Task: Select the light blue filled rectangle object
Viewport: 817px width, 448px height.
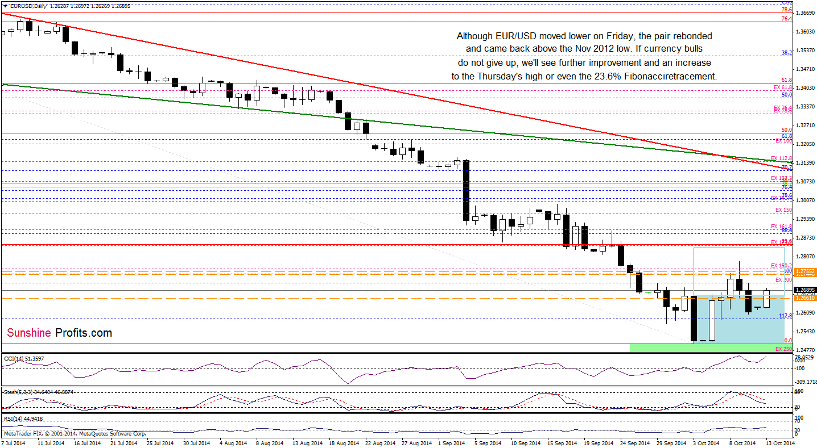Action: [738, 318]
